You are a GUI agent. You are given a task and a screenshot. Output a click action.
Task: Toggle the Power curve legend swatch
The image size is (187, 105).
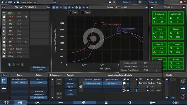pyautogui.click(x=70, y=12)
